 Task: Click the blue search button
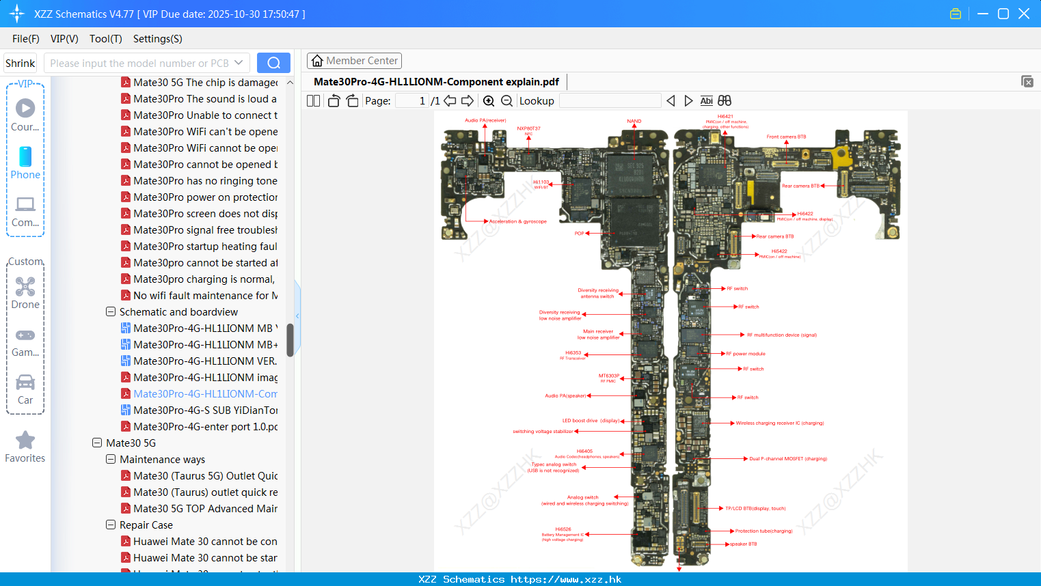click(273, 63)
